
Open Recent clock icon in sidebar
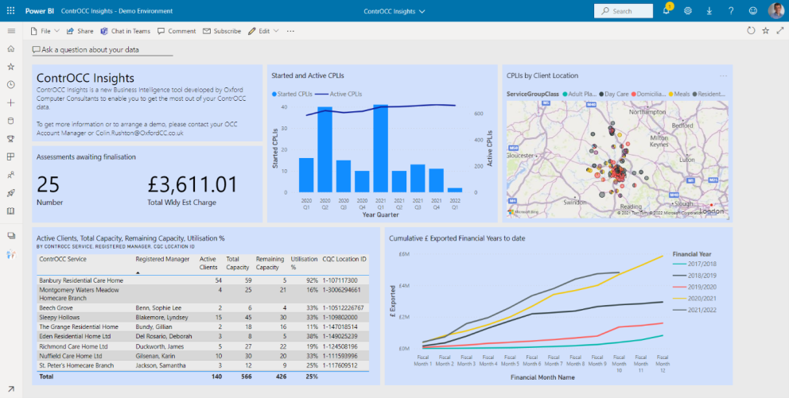[x=11, y=85]
